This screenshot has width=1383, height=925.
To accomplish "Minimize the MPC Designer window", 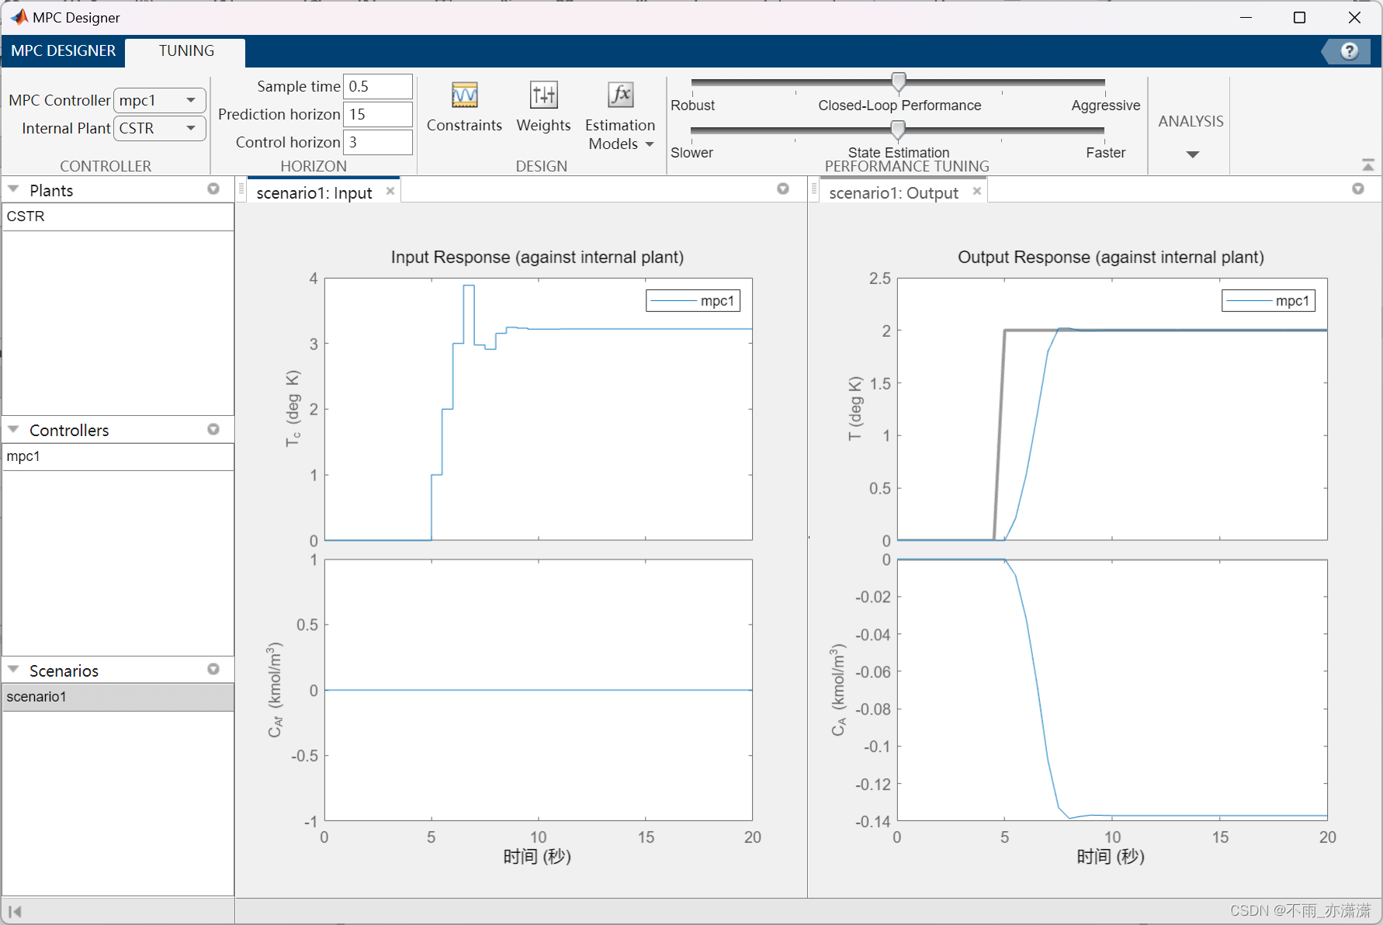I will 1246,17.
